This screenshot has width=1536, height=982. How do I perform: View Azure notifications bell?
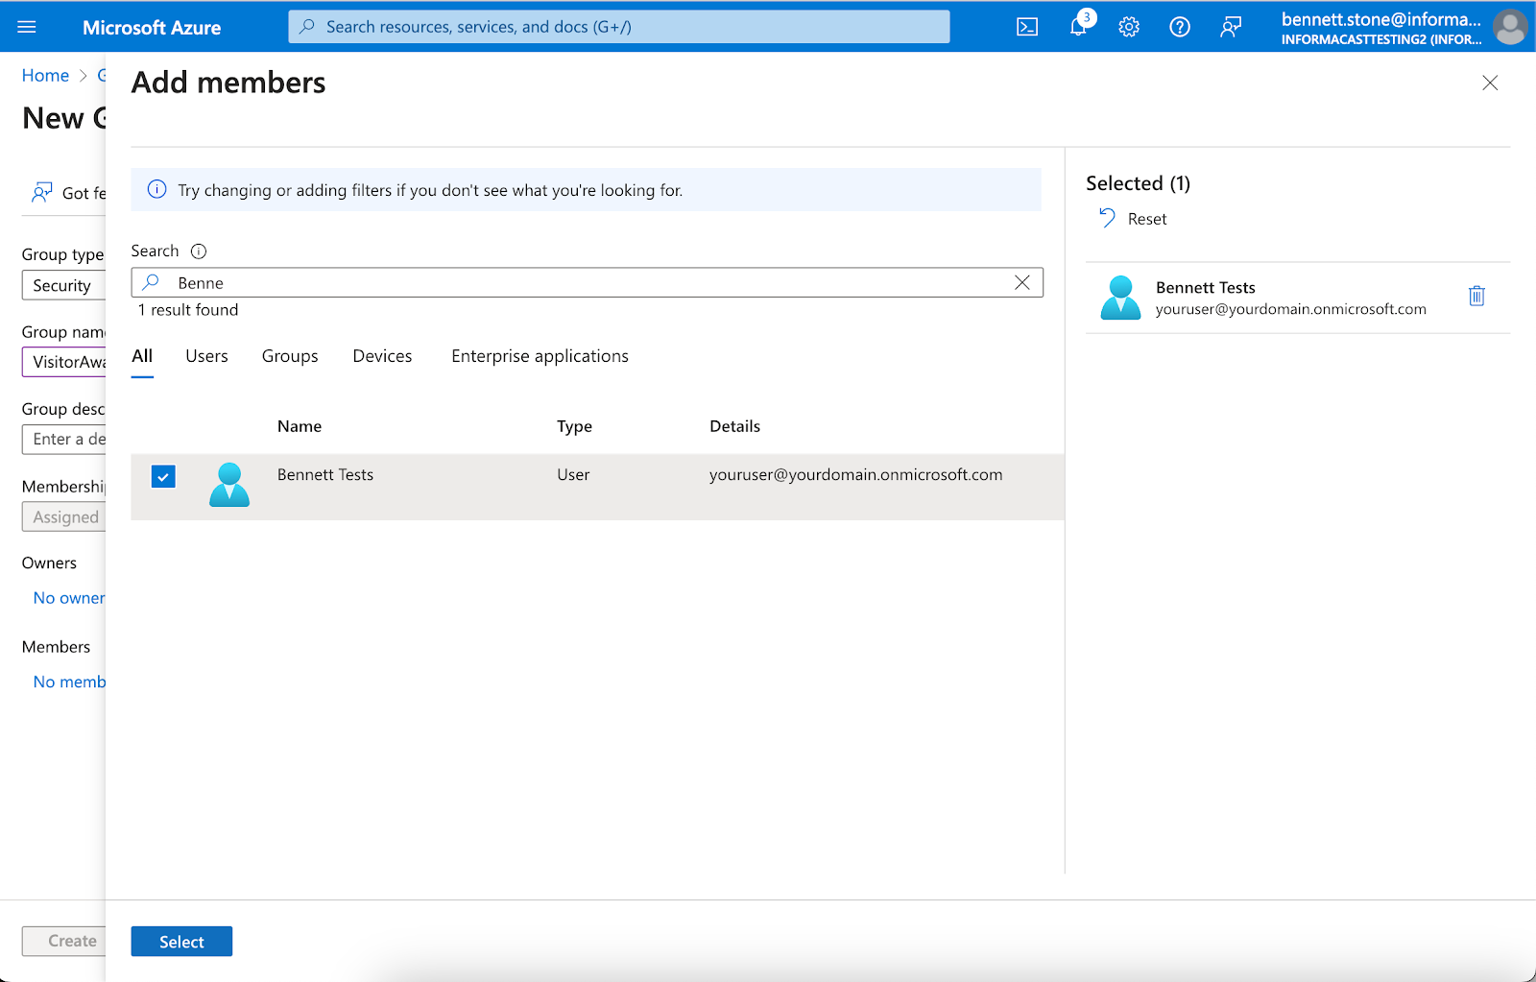[1077, 26]
